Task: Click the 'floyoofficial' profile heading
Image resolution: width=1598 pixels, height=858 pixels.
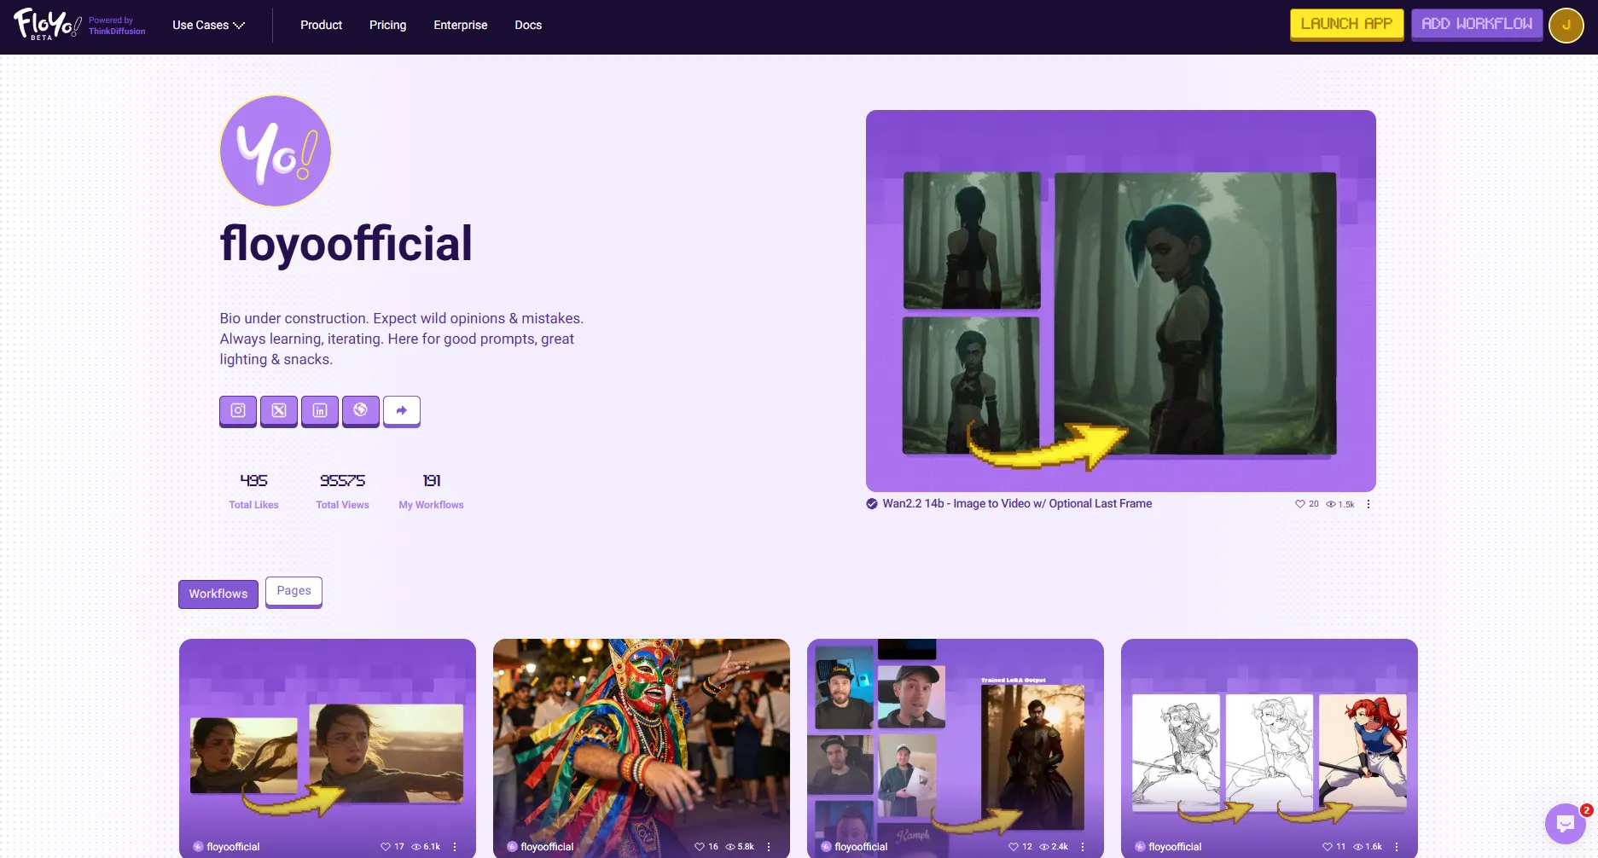Action: coord(346,244)
